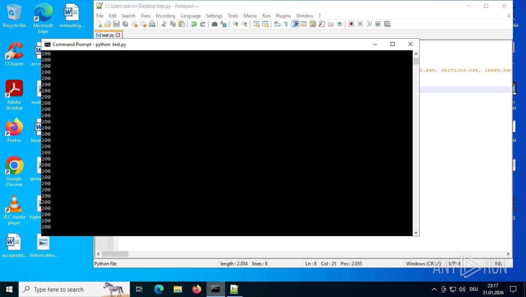Select the VLC media player shortcut
The image size is (526, 297).
[x=14, y=210]
